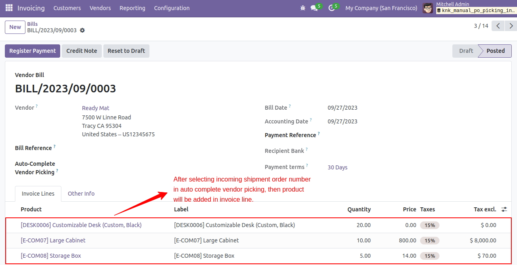The height and width of the screenshot is (265, 517).
Task: Click the Taxes column header
Action: 427,209
